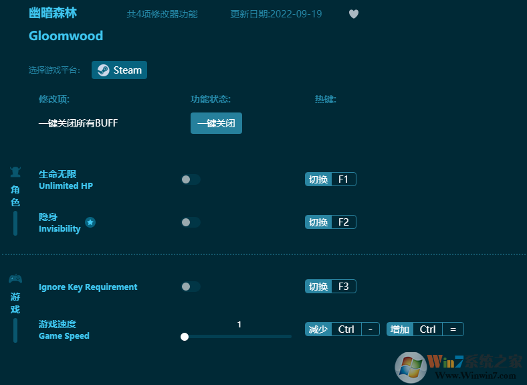This screenshot has height=385, width=527.
Task: Click the 功能状态 column header
Action: click(211, 99)
